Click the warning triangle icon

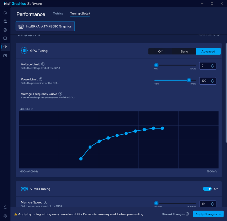16,214
